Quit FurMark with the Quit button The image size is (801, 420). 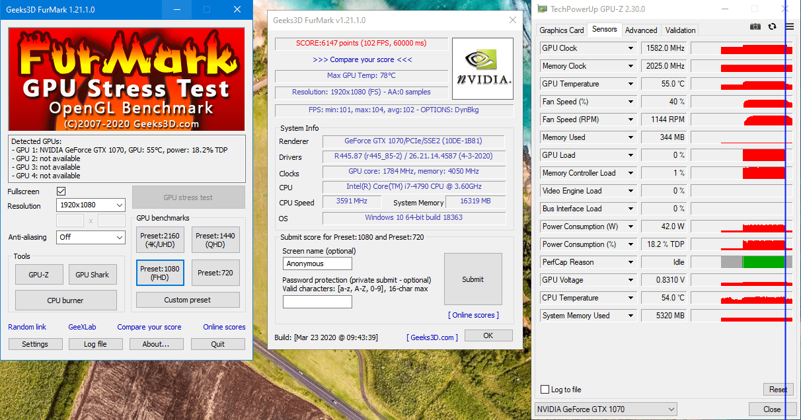coord(218,344)
